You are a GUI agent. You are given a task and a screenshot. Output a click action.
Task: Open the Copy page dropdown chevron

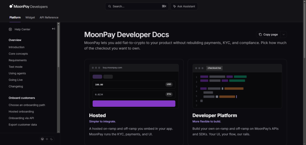284,35
